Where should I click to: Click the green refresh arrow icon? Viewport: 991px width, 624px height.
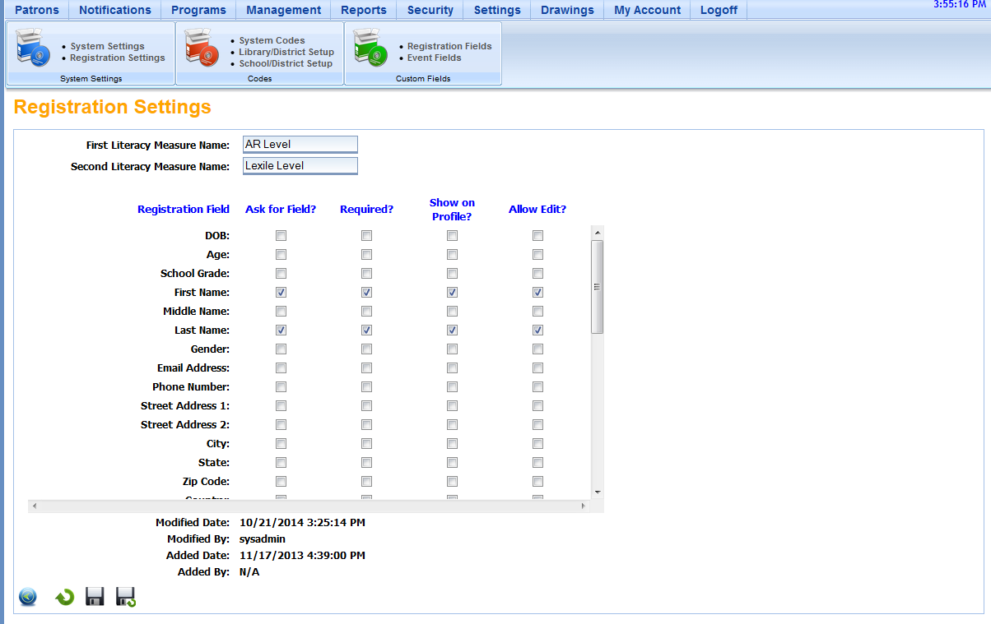pos(64,597)
